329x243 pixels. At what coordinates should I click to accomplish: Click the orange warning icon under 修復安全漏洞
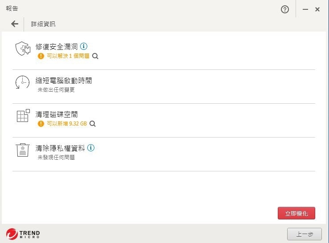41,56
